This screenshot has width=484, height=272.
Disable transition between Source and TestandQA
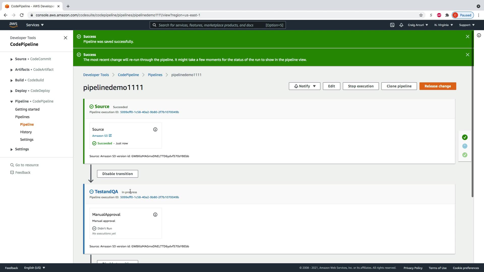[x=117, y=174]
